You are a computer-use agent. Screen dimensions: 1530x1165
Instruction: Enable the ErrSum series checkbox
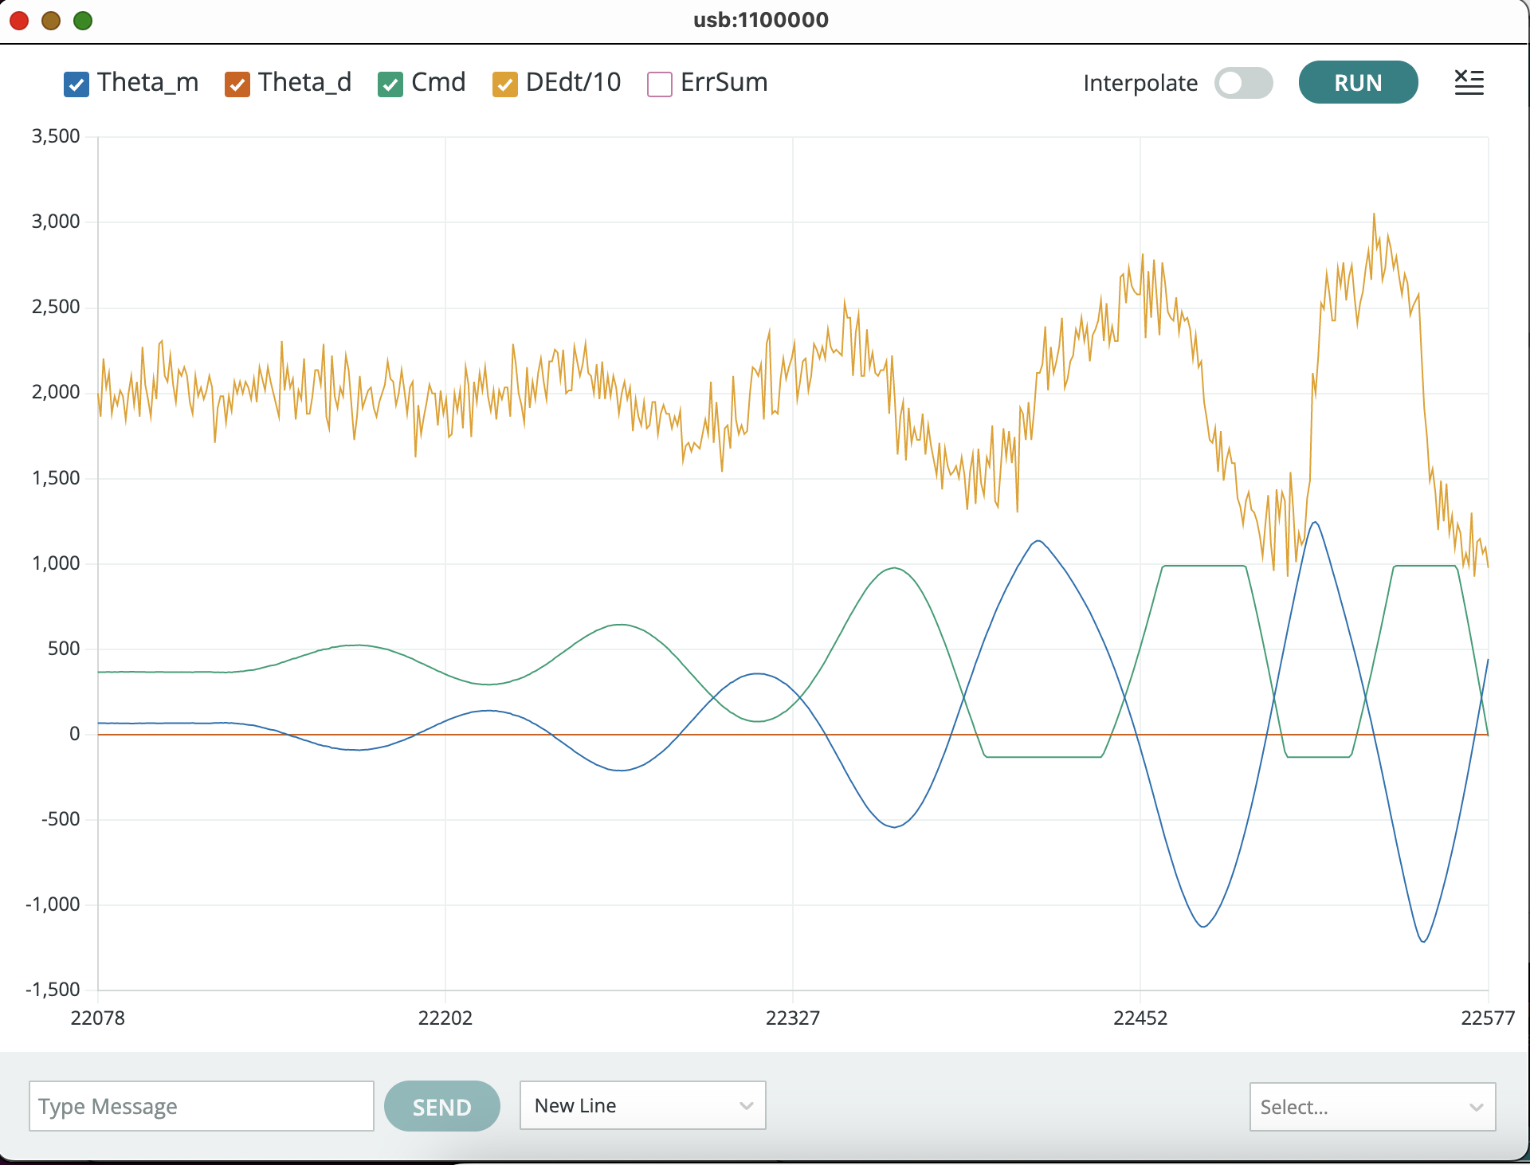660,84
